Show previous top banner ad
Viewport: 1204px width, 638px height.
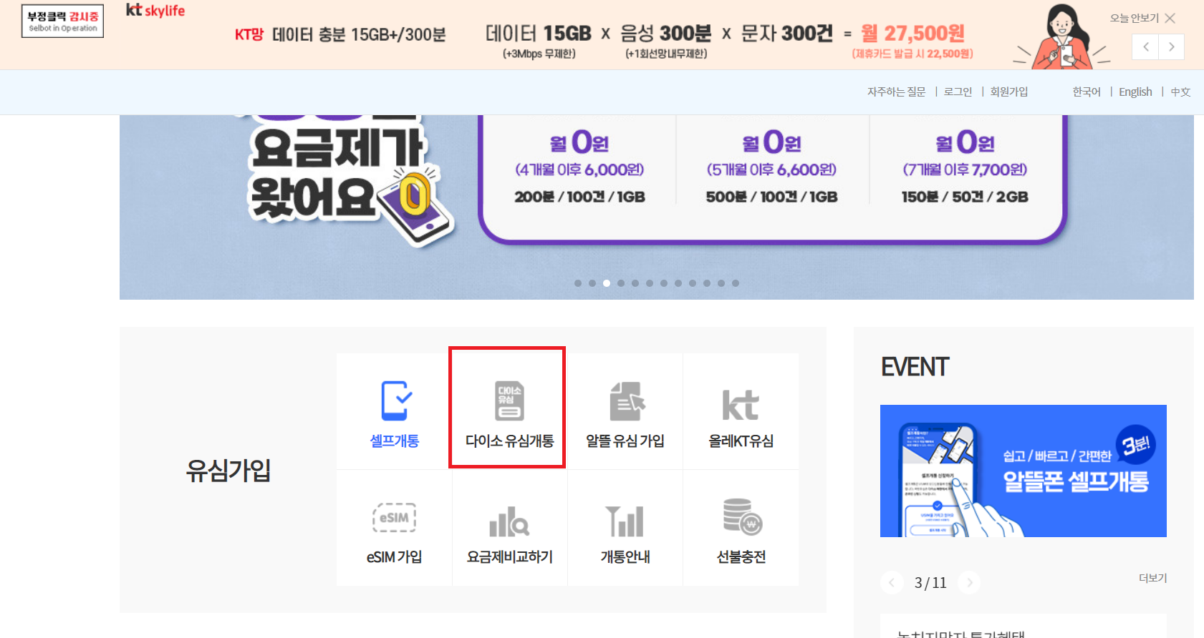click(x=1145, y=46)
